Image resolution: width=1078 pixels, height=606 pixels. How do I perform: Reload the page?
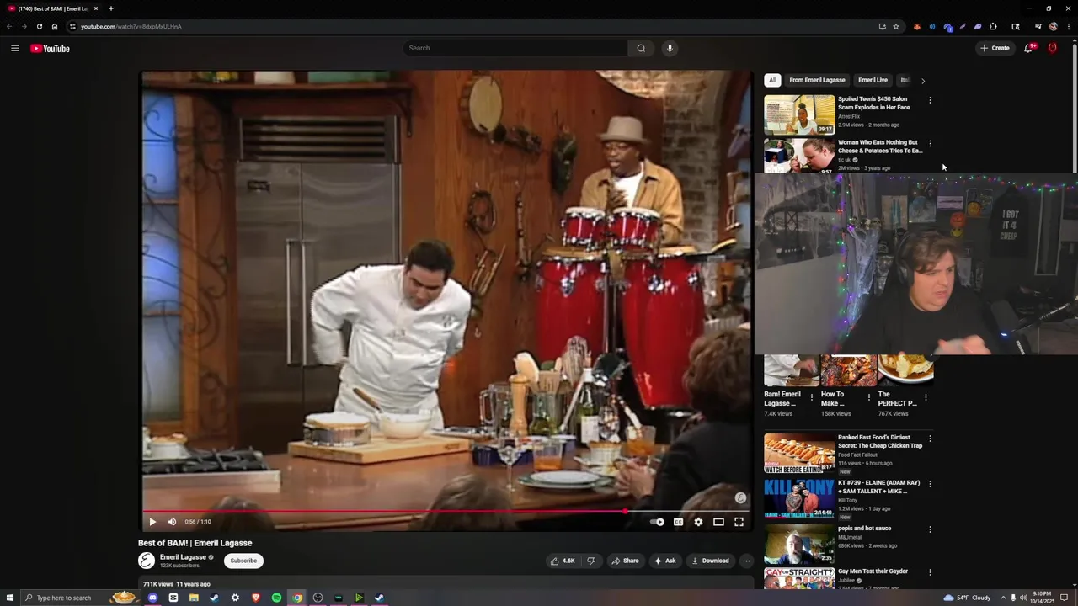[39, 26]
